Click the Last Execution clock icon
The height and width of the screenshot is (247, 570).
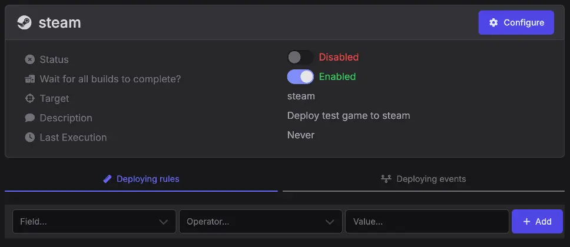click(x=30, y=137)
